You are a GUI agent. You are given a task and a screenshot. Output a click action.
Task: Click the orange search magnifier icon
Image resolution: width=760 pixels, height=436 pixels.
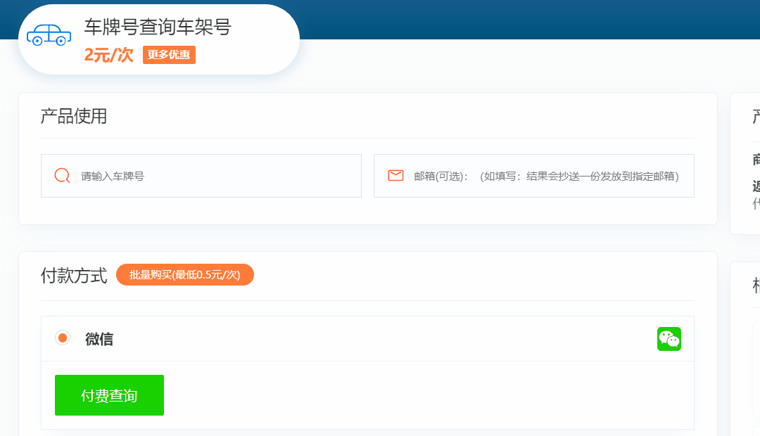(x=62, y=175)
